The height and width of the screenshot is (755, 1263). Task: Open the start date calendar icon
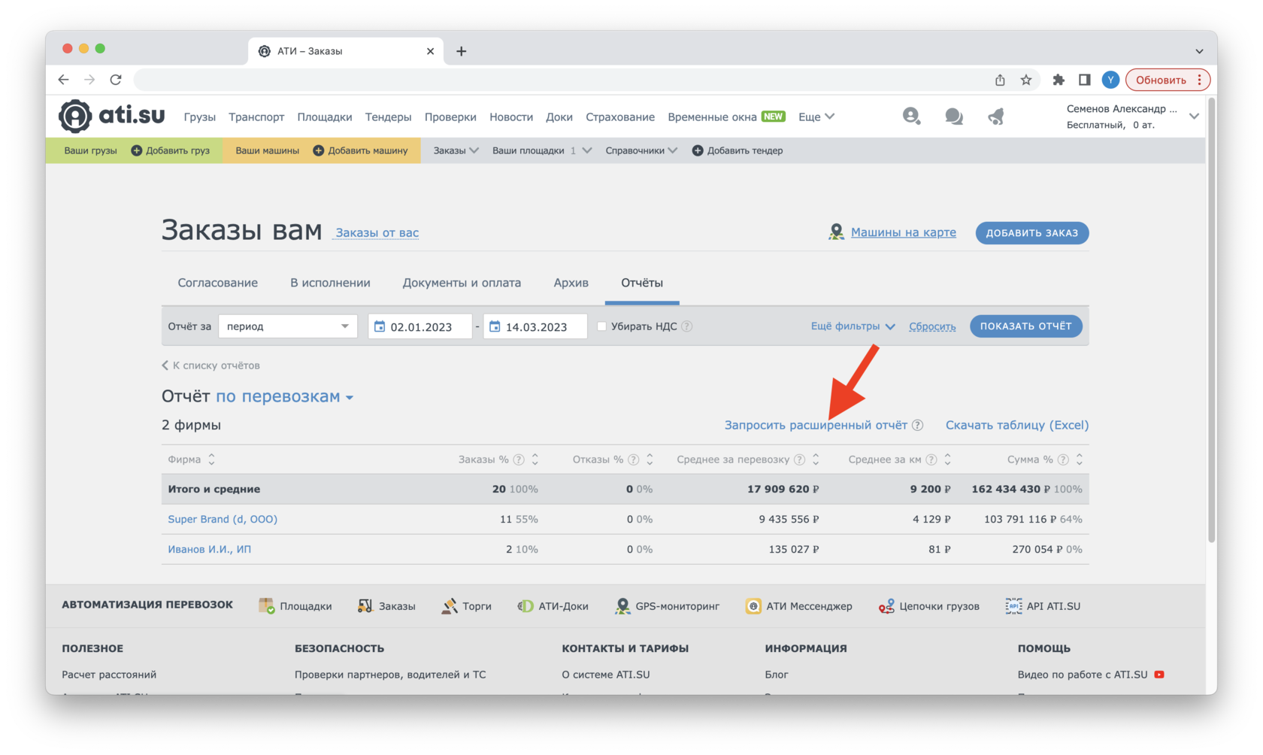point(380,326)
